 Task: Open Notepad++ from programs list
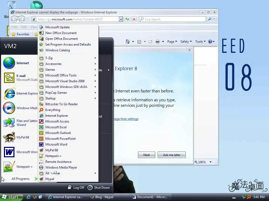[x=68, y=156]
